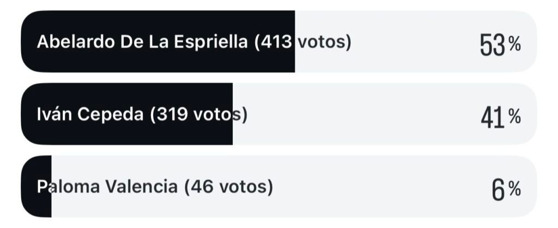Click the percent sign beside 41
558x228 pixels.
coord(515,117)
